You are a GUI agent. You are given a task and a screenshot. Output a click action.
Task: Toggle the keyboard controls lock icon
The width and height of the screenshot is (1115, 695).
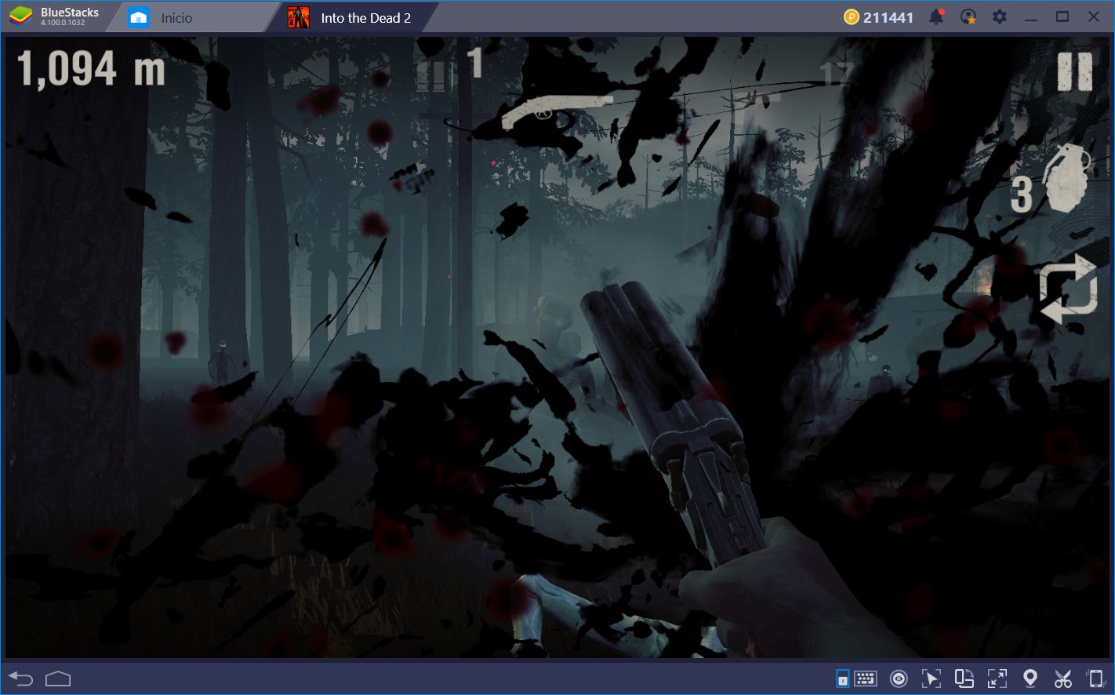(842, 679)
